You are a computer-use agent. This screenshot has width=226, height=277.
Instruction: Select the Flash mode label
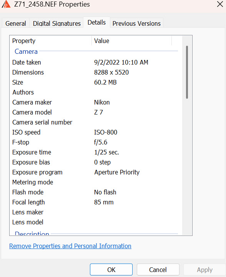click(x=28, y=192)
